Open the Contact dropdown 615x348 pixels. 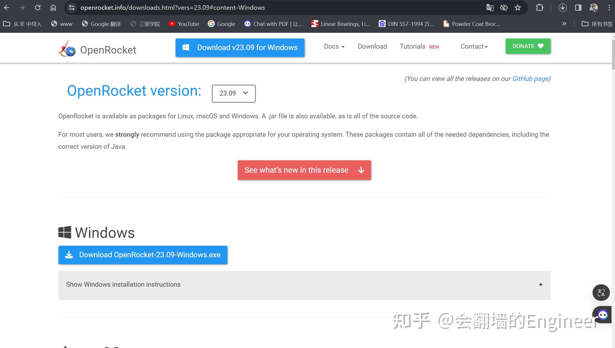[473, 46]
